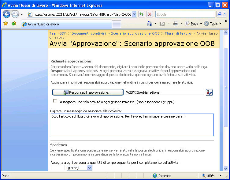Click the Print icon in toolbar
The width and height of the screenshot is (230, 180).
point(176,24)
